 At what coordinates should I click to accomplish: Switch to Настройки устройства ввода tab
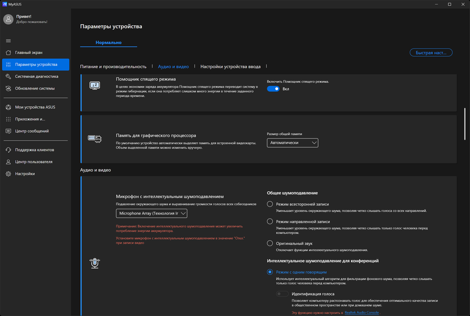[231, 66]
